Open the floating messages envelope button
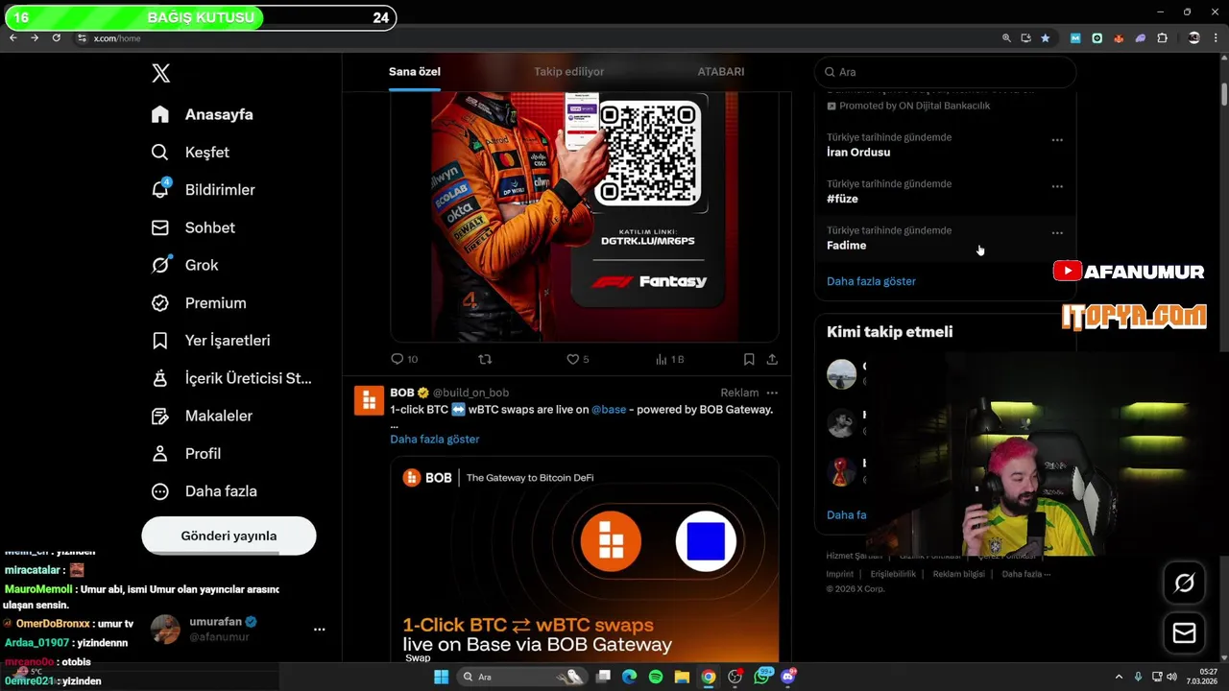The image size is (1229, 691). (x=1184, y=633)
